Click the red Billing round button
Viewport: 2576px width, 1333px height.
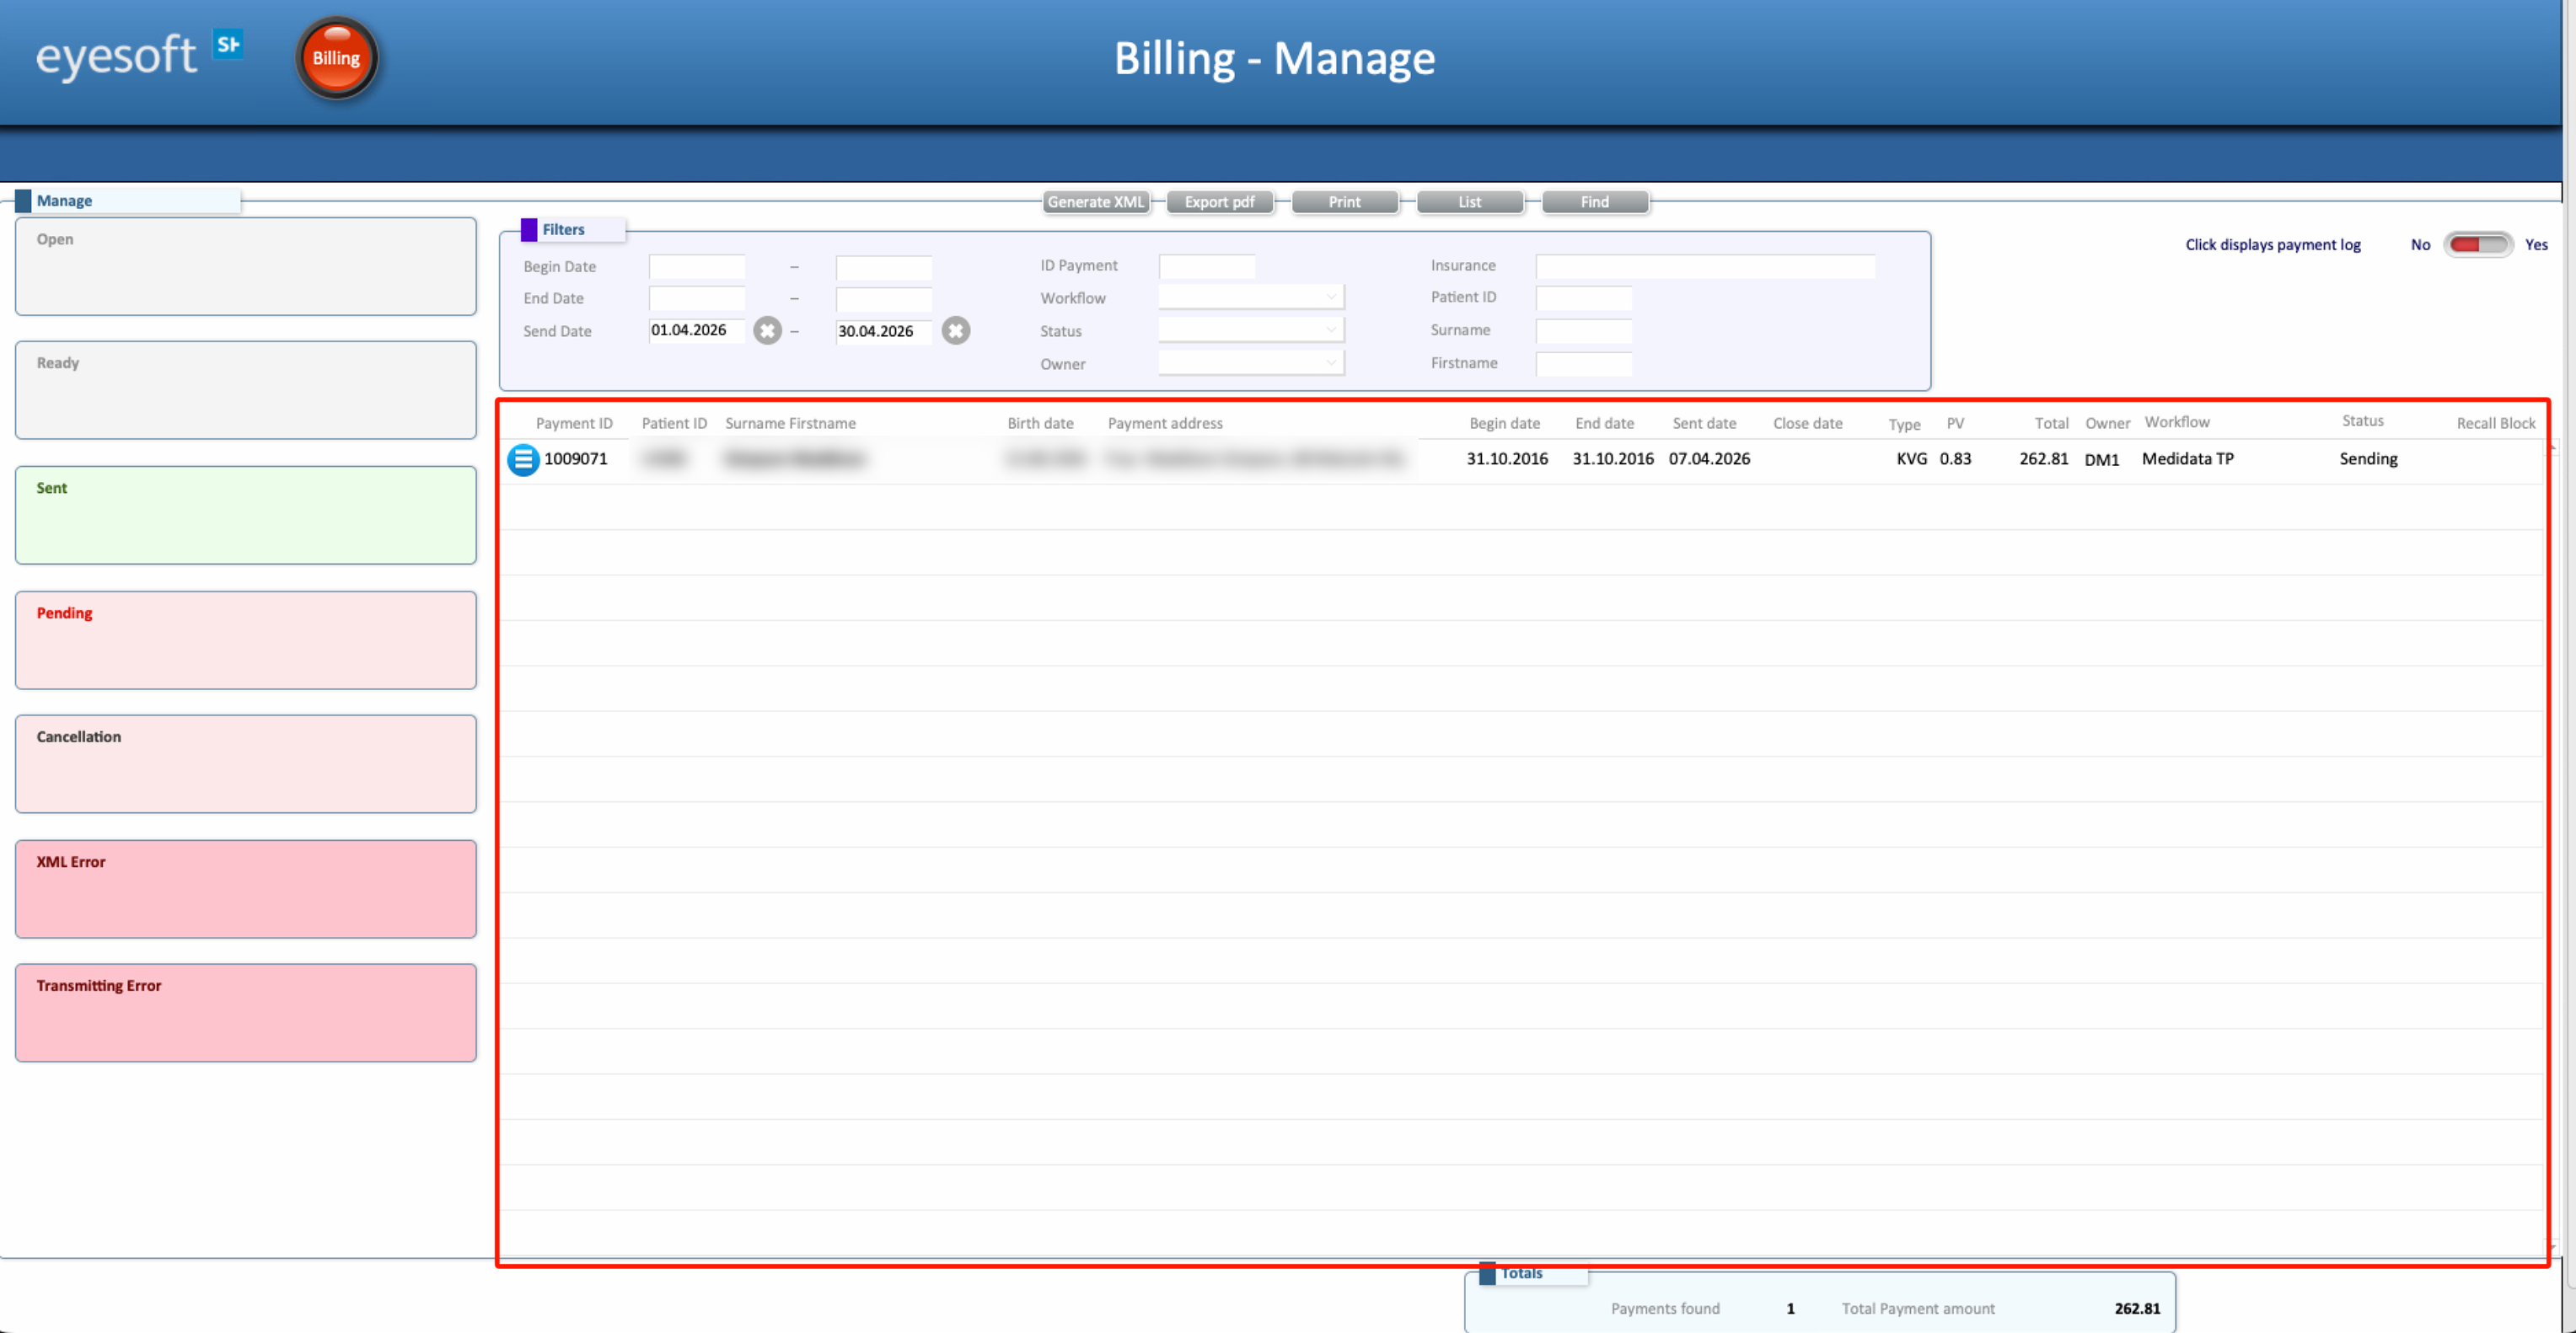tap(336, 58)
